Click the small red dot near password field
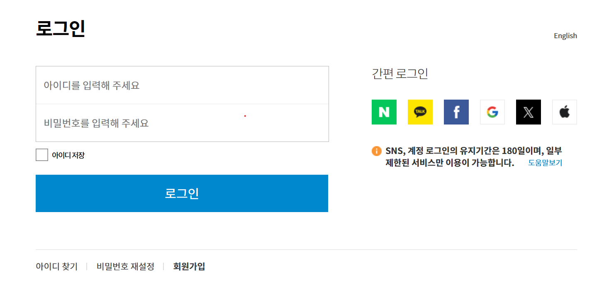The width and height of the screenshot is (609, 293). pos(245,116)
